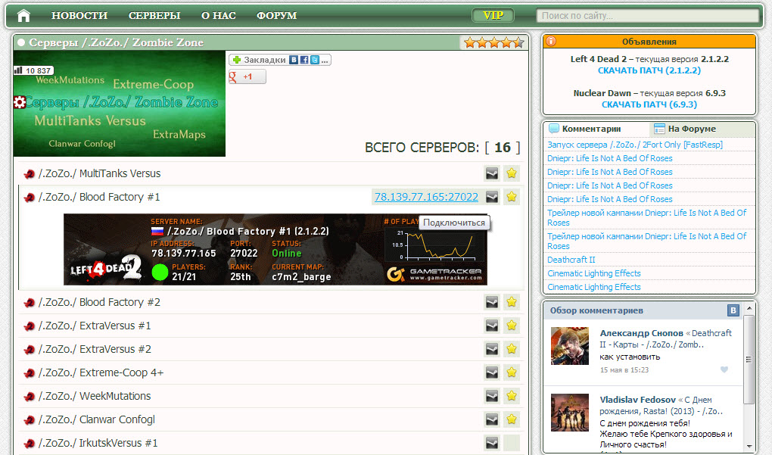Click the site search input field
Screen dimensions: 772x455
647,15
